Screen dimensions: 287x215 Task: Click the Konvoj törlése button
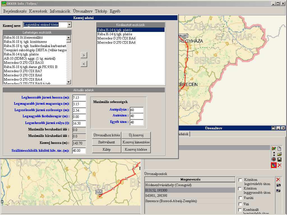136,149
